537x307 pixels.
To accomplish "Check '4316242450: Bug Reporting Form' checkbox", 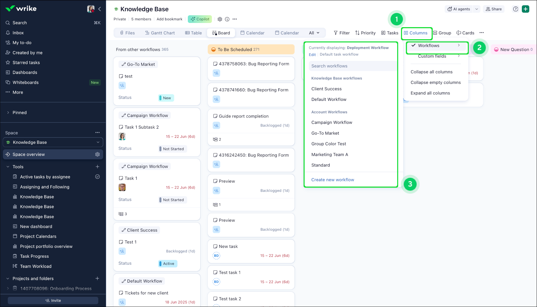I will click(215, 155).
